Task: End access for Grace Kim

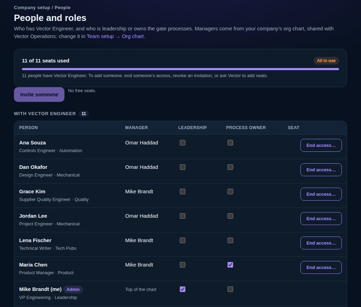Action: click(x=321, y=194)
